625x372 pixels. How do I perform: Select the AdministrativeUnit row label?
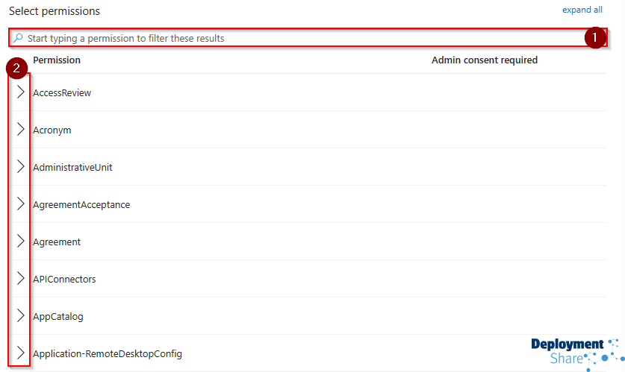pos(72,168)
